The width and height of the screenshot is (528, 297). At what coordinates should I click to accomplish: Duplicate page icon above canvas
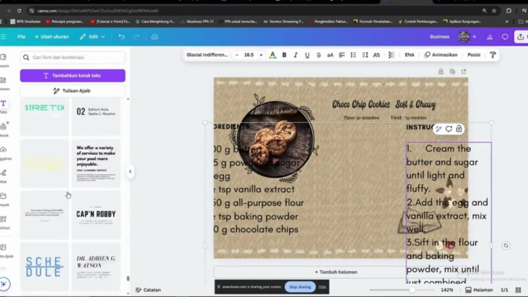[452, 71]
